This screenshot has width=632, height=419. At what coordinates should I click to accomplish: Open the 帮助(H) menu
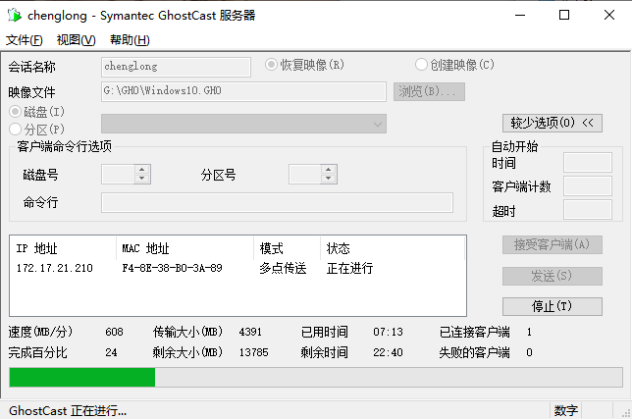pos(130,40)
